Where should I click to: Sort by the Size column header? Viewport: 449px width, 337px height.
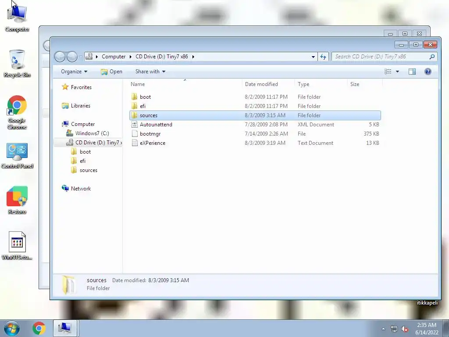pos(365,84)
